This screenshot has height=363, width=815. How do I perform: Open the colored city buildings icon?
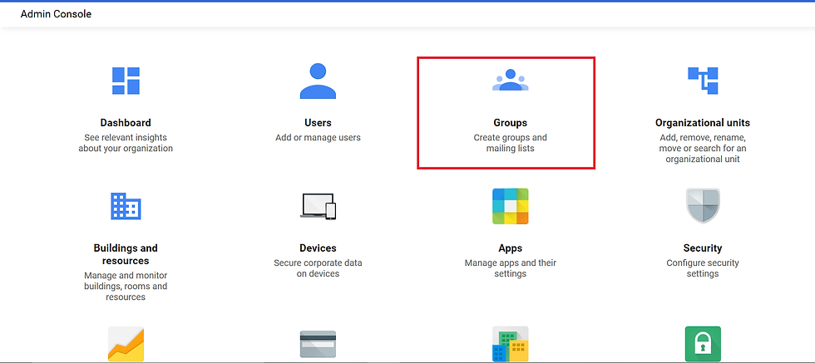point(510,344)
